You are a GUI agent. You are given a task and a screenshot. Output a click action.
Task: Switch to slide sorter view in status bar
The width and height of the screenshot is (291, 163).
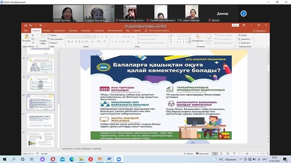point(221,154)
